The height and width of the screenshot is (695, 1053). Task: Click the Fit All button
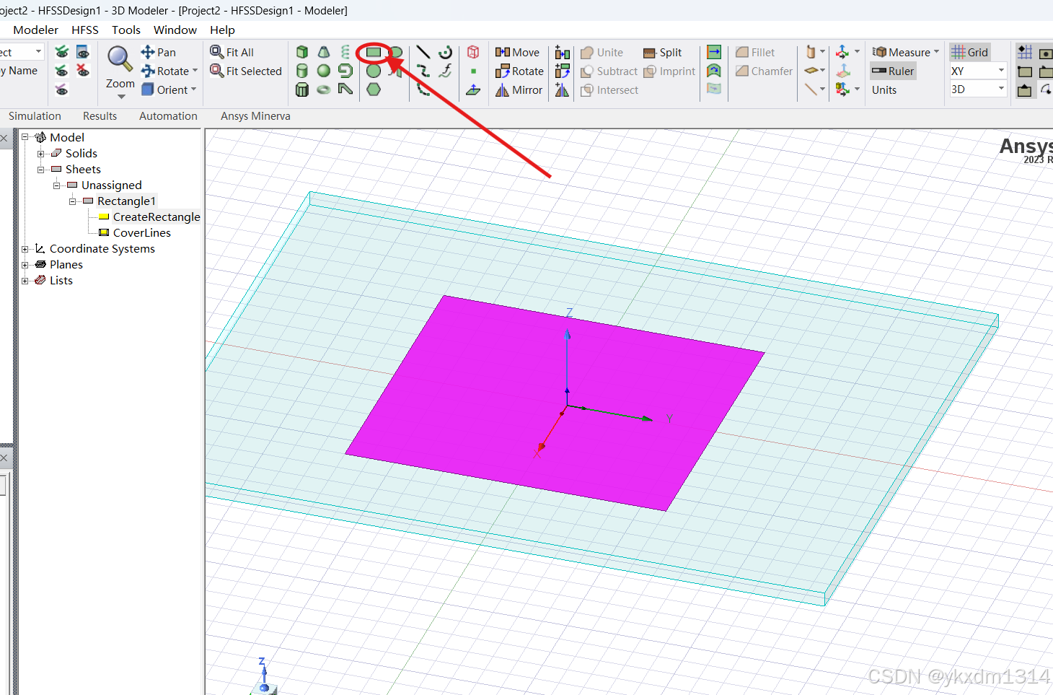pos(232,52)
